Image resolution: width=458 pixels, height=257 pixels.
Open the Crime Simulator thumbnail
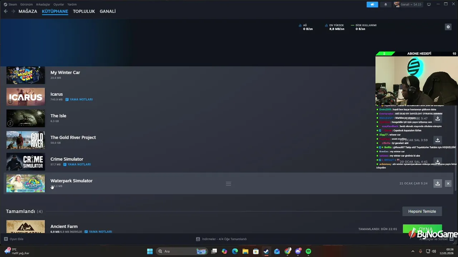[26, 162]
